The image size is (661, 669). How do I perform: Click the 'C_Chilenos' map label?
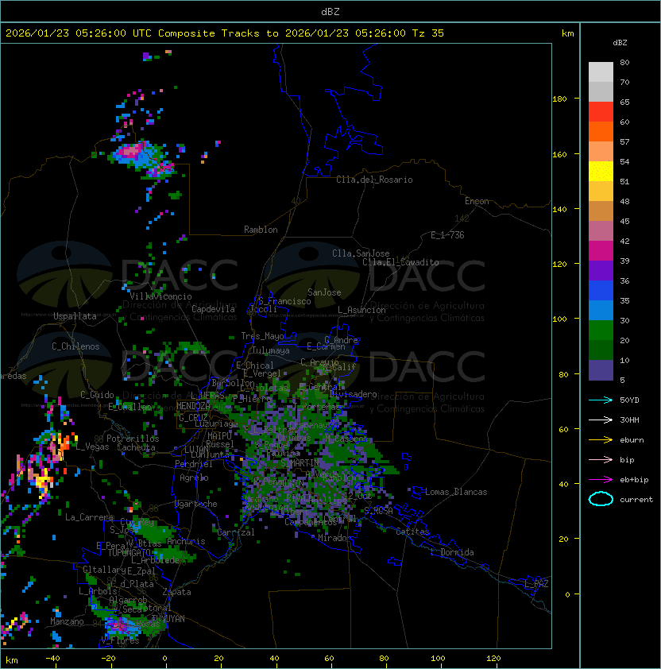point(75,346)
